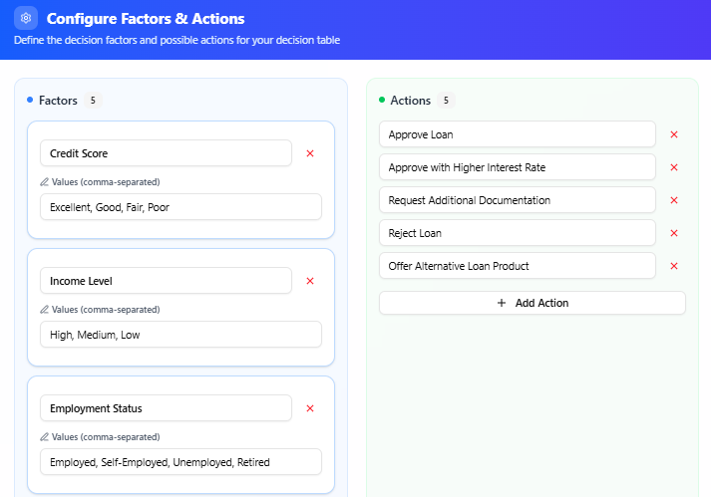The width and height of the screenshot is (711, 497).
Task: Click the Income Level name field
Action: click(166, 281)
